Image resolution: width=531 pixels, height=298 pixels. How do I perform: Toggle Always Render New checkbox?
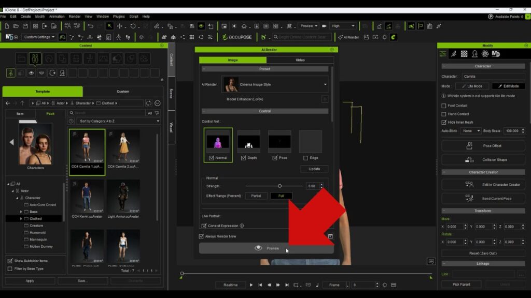[x=201, y=236]
